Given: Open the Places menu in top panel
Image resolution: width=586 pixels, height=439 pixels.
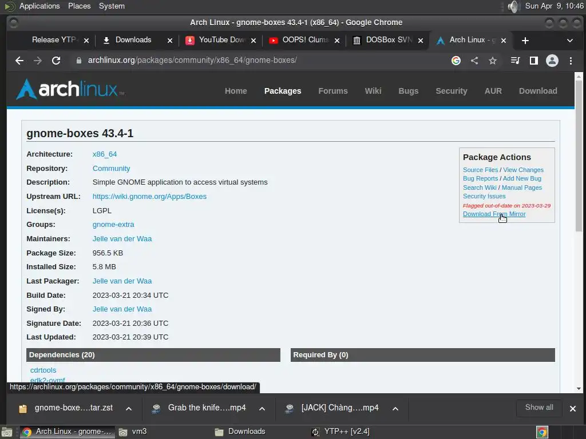Looking at the screenshot, I should tap(79, 6).
